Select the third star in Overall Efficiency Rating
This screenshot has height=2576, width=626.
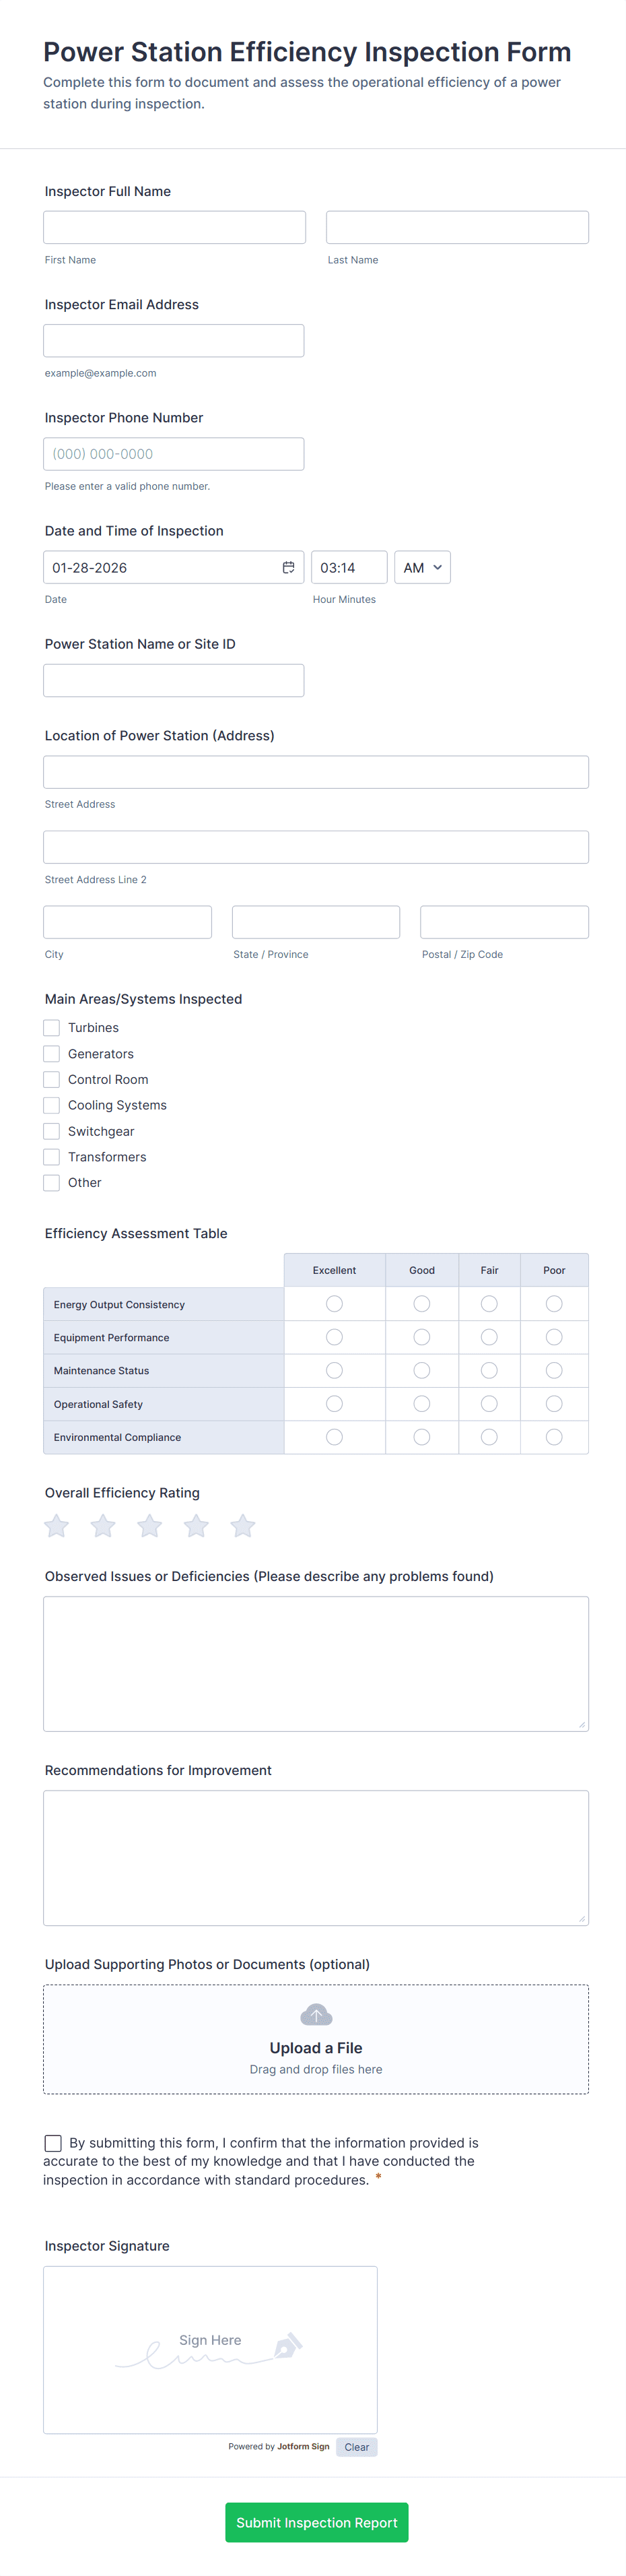[x=149, y=1525]
